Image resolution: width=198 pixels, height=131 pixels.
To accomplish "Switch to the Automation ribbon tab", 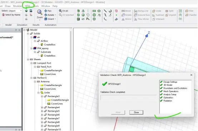I will (50, 25).
